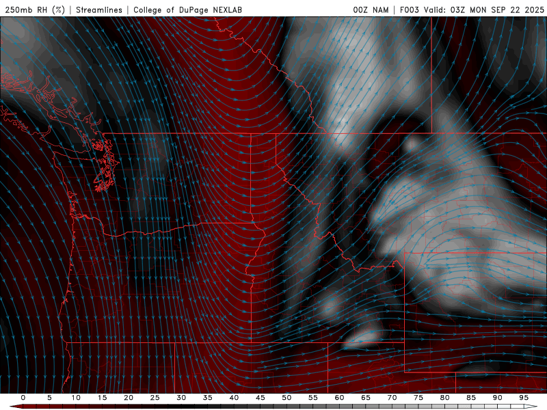
Task: Click the "Streamlines" label in the header
Action: 99,10
